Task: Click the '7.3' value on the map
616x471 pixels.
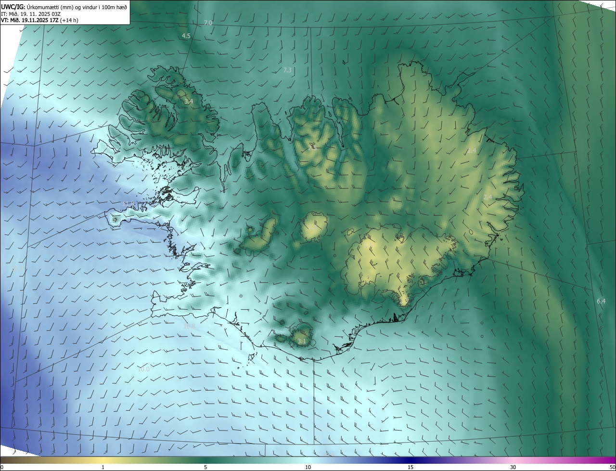Action: click(287, 70)
